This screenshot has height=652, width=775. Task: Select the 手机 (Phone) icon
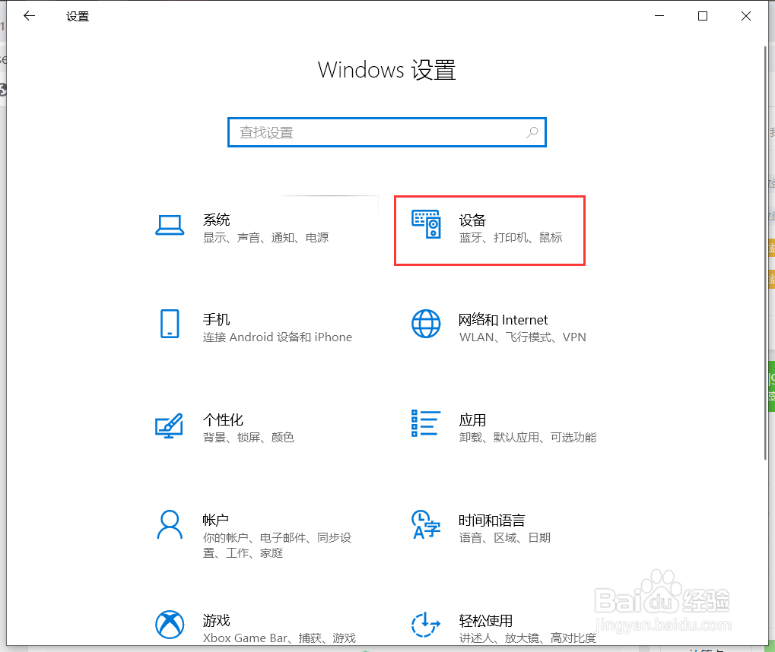coord(170,325)
